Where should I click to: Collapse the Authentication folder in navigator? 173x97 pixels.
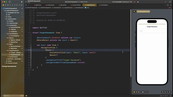click(x=5, y=19)
